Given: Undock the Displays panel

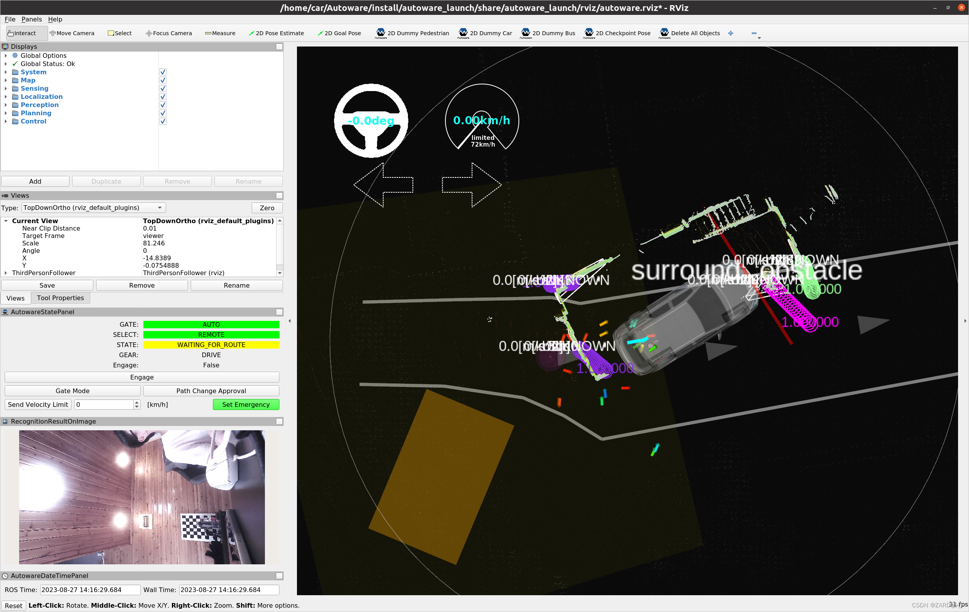Looking at the screenshot, I should (x=279, y=47).
